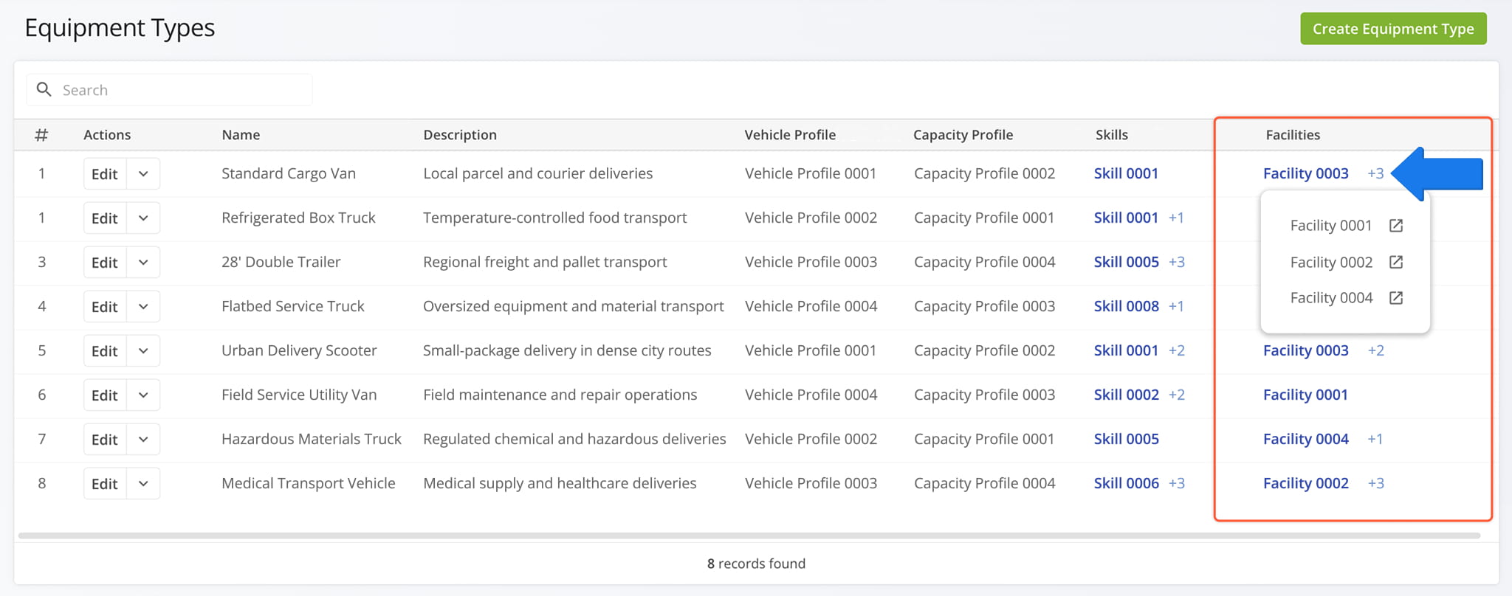Show +2 more facilities for Urban Delivery Scooter
The image size is (1512, 596).
point(1375,350)
